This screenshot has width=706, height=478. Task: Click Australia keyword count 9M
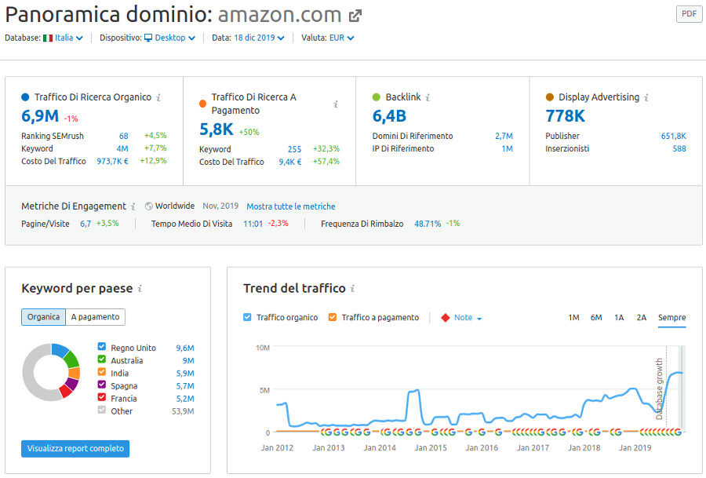click(188, 361)
